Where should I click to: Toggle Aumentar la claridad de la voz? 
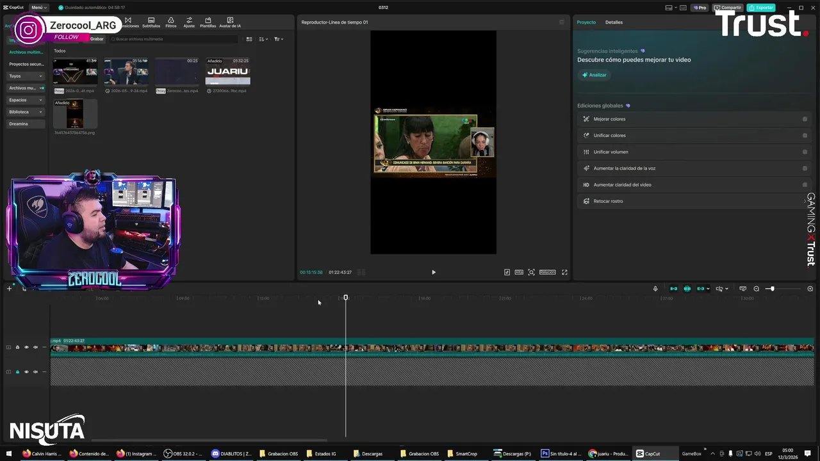[805, 168]
